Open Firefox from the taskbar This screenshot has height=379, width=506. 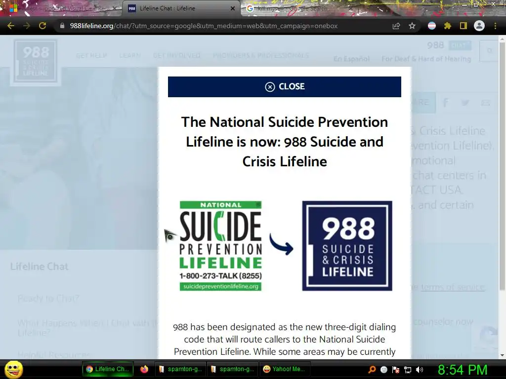point(144,369)
